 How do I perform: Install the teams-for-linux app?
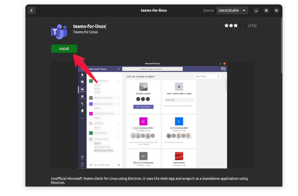[64, 49]
